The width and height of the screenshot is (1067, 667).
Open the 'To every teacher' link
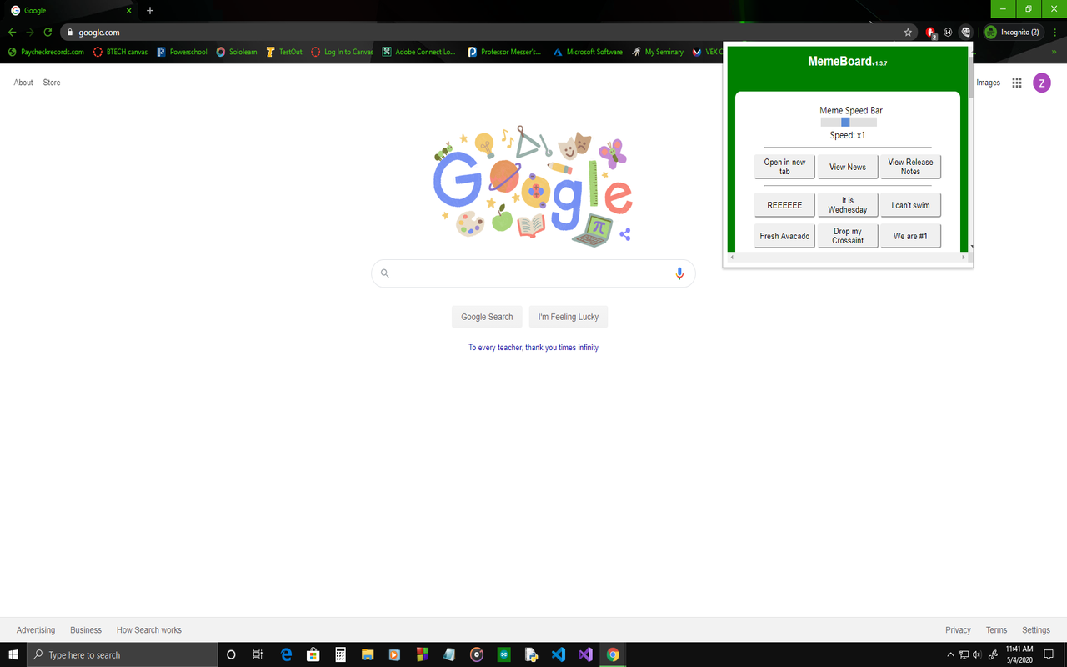(533, 348)
